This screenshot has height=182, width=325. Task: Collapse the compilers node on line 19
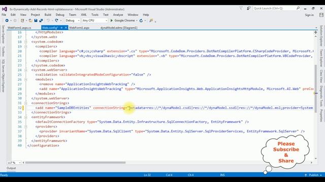pyautogui.click(x=26, y=47)
